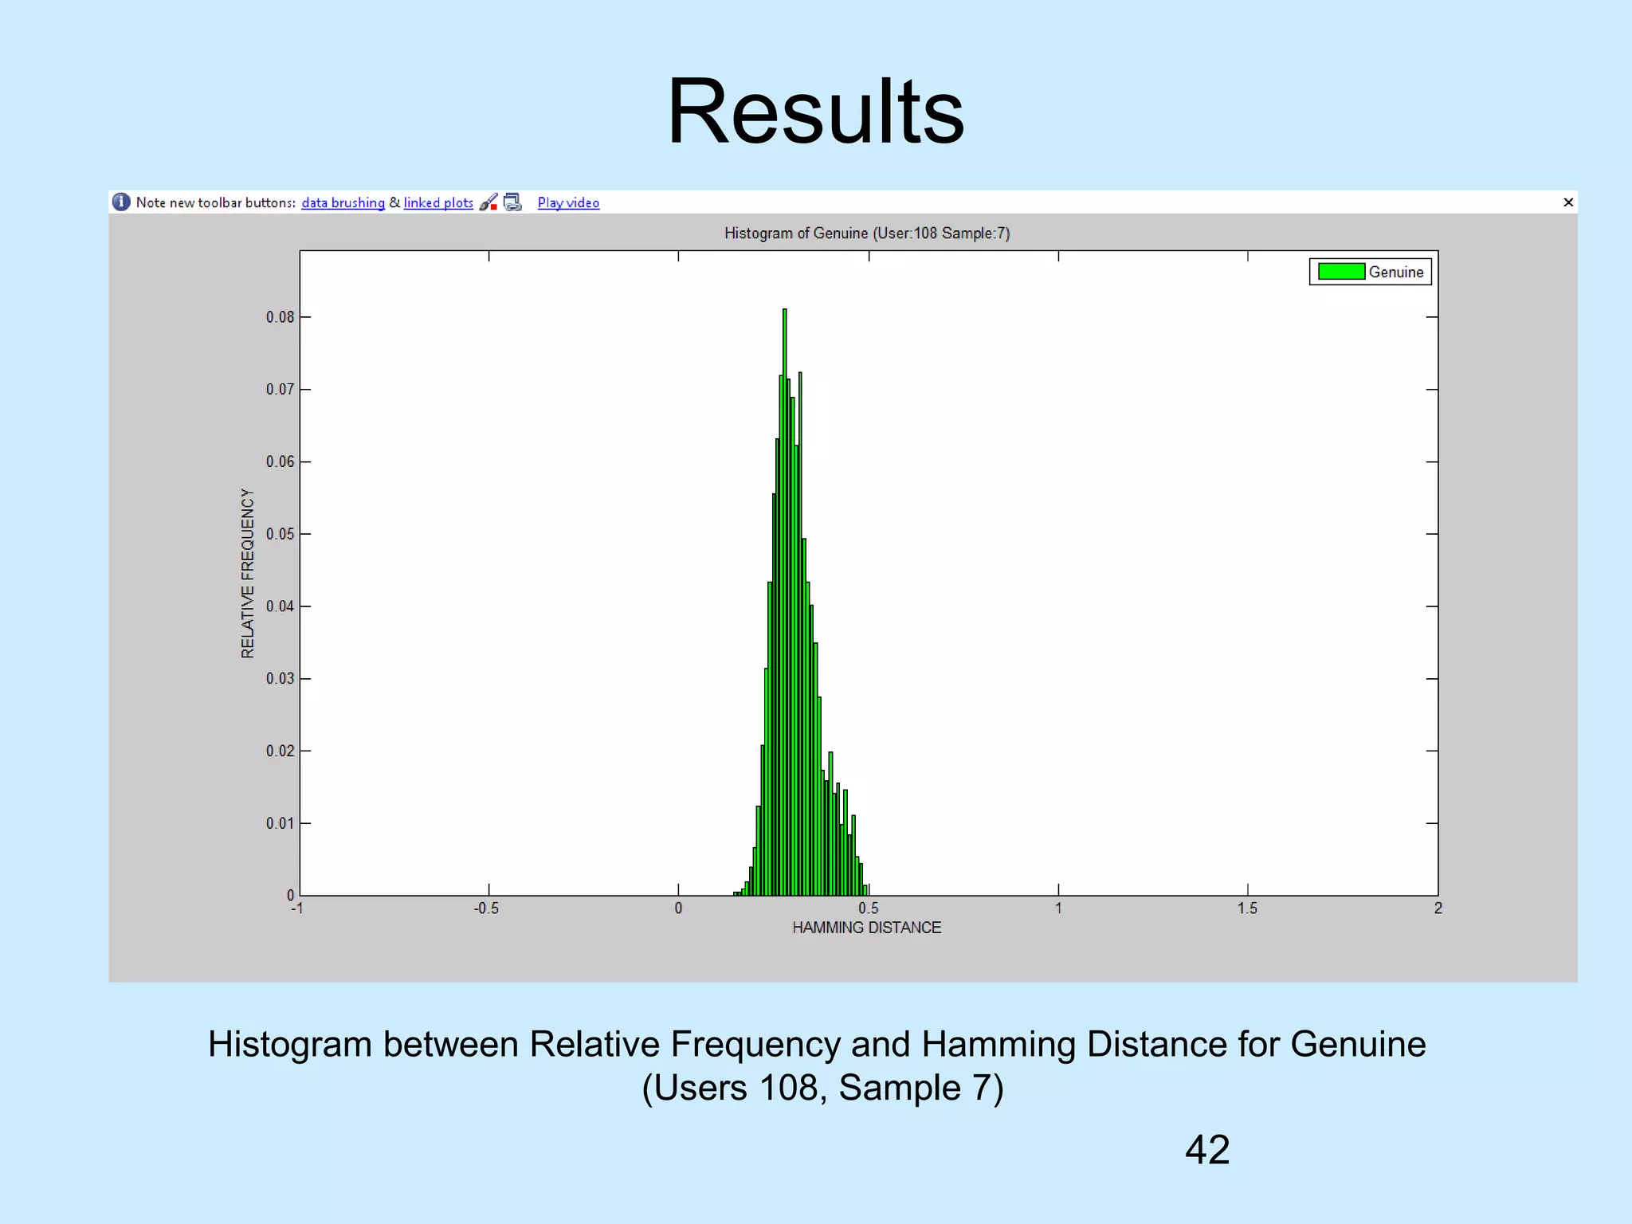Click the blue info icon in notification bar
The width and height of the screenshot is (1632, 1224).
(x=121, y=202)
